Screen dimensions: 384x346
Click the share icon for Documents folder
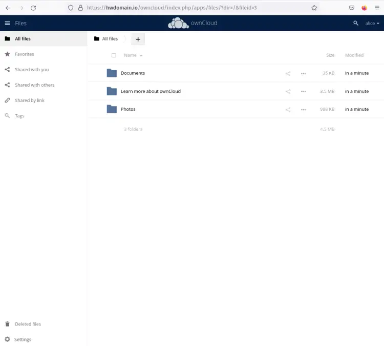288,73
